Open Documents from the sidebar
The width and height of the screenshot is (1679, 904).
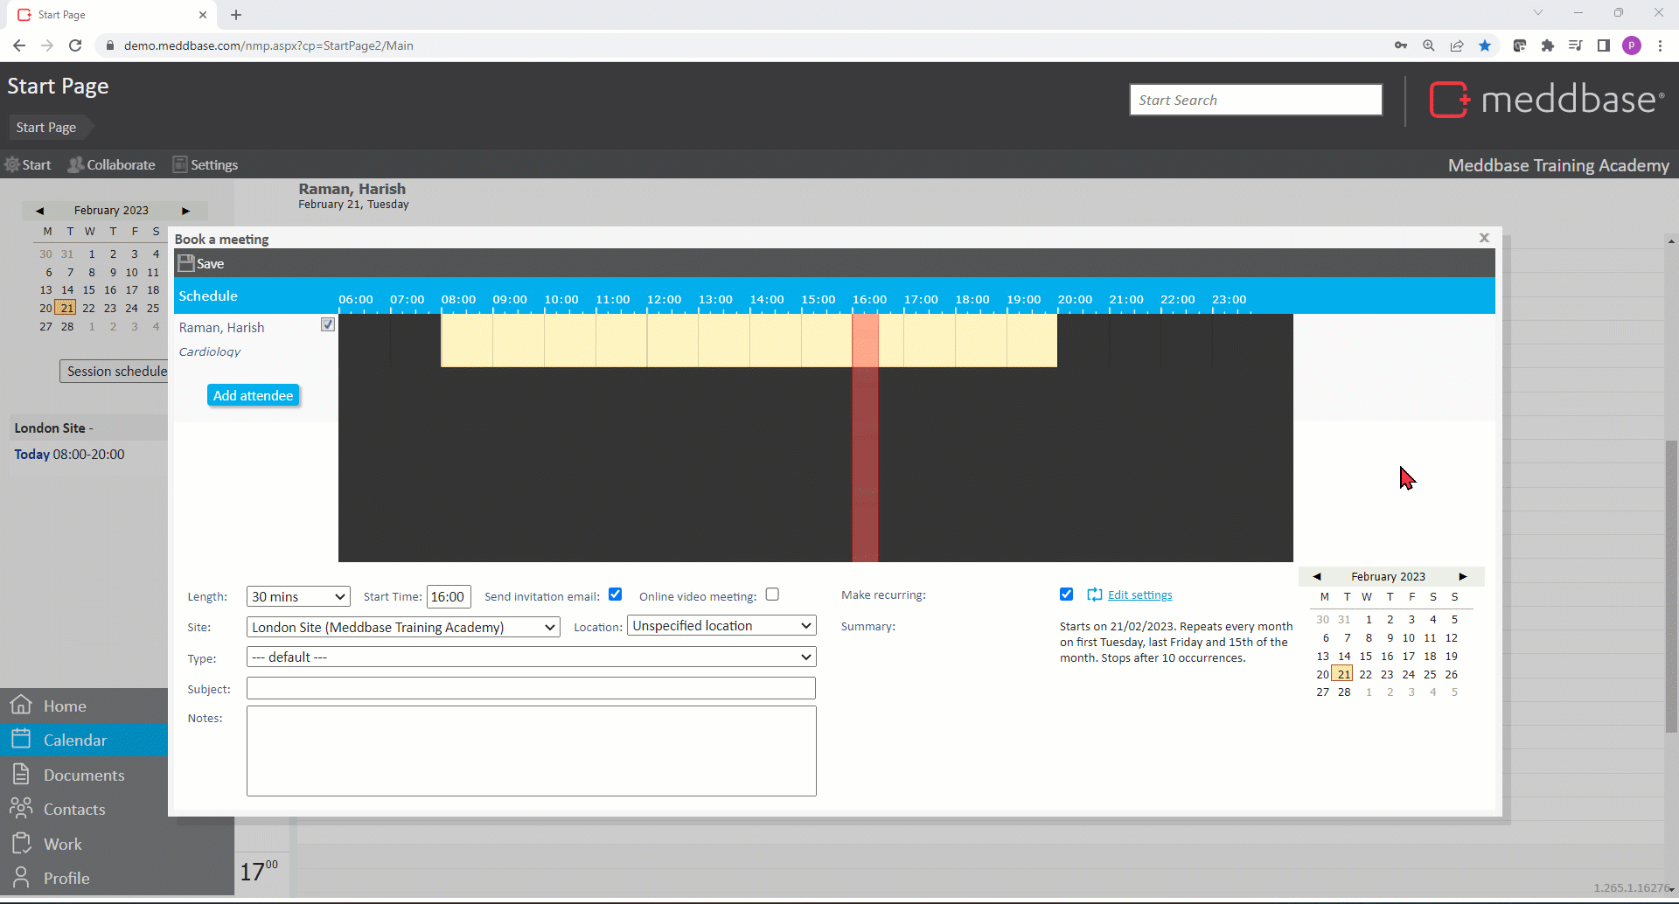84,775
